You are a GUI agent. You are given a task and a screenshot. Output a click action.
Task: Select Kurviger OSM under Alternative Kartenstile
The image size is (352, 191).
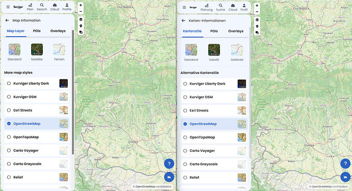coord(214,97)
